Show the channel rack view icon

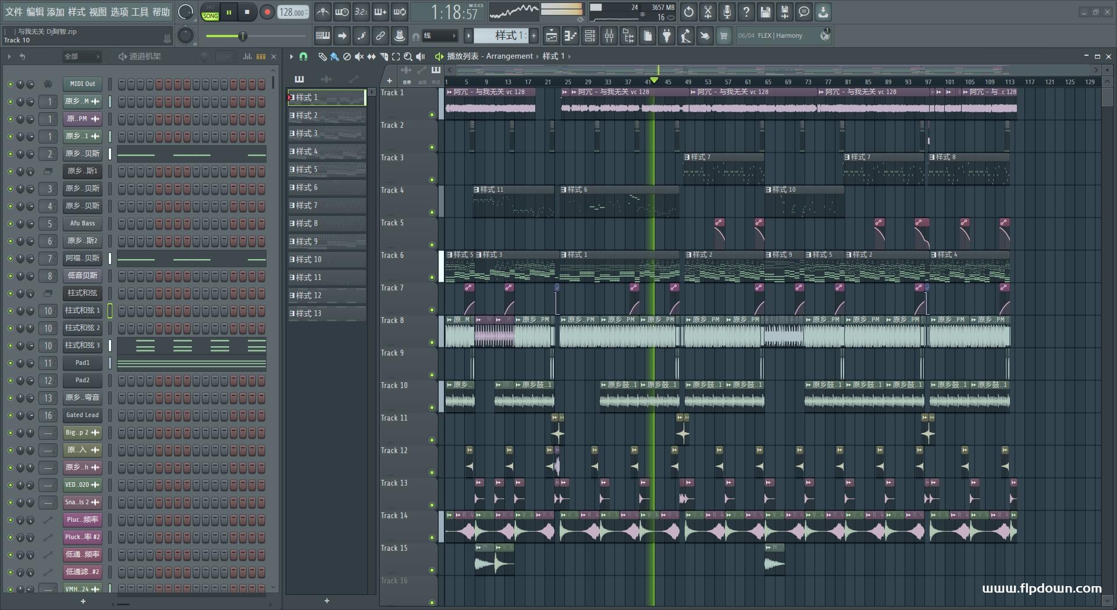590,36
